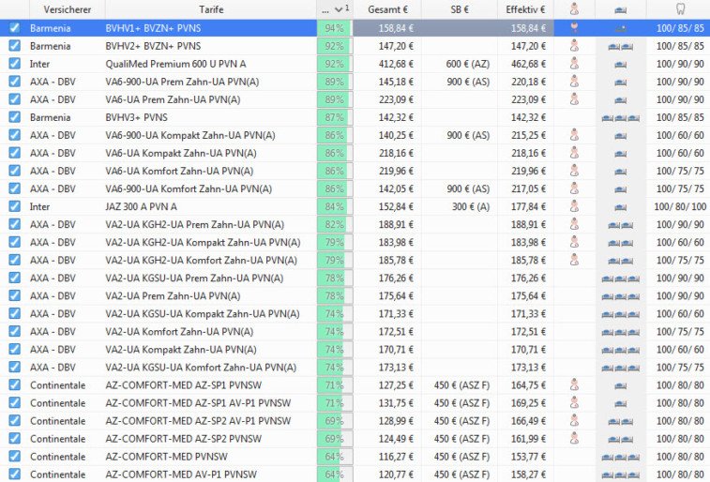Select tariff 'VA2-UA KGSU-UA Kompakt Zahn-UA PVN(A)'
710x482 pixels.
click(203, 313)
